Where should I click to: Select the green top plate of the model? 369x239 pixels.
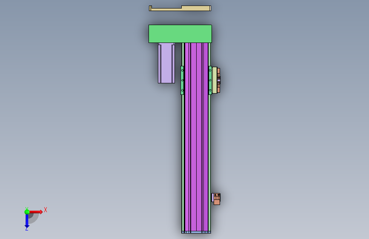(x=180, y=34)
